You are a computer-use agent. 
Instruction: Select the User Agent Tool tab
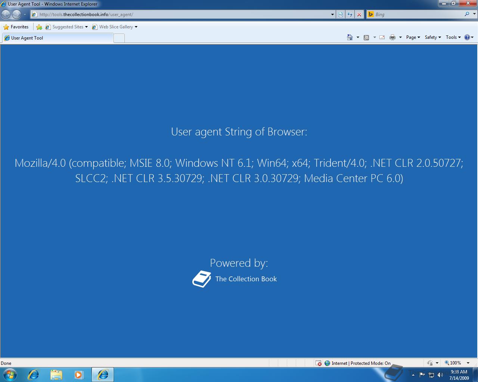coord(58,38)
